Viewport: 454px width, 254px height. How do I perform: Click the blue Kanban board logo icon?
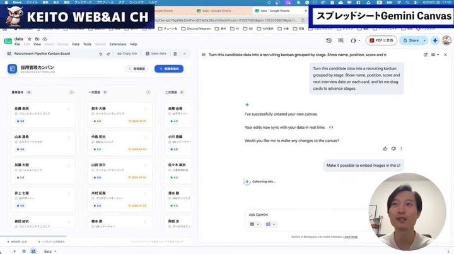pos(12,69)
